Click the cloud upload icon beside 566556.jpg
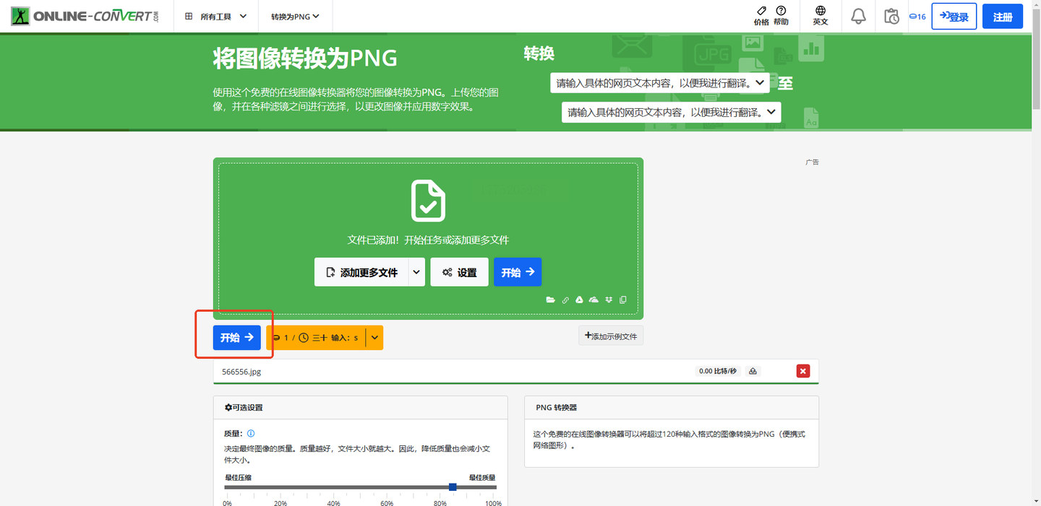This screenshot has width=1041, height=506. click(x=753, y=371)
